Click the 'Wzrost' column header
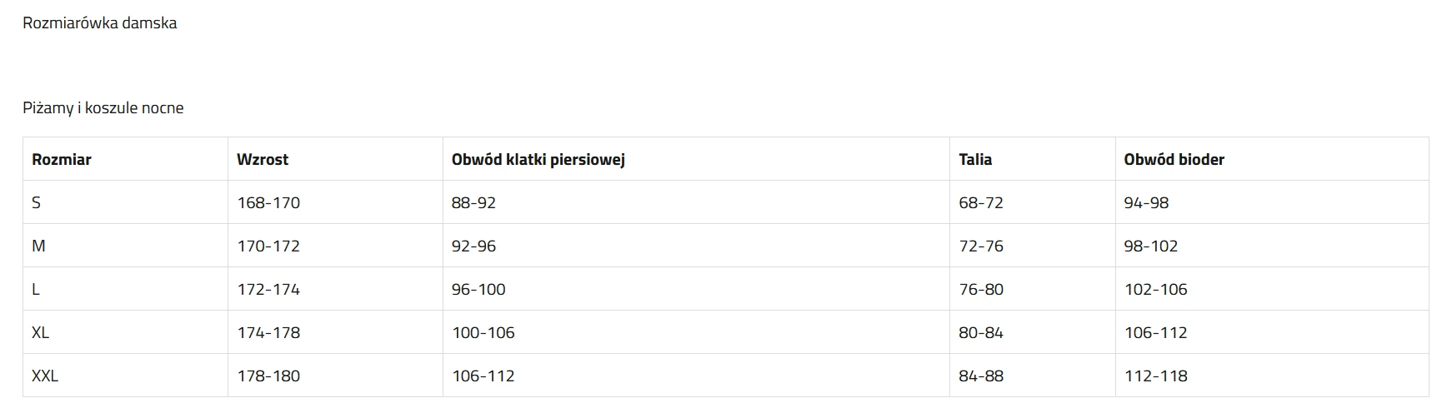The height and width of the screenshot is (418, 1452). click(263, 159)
